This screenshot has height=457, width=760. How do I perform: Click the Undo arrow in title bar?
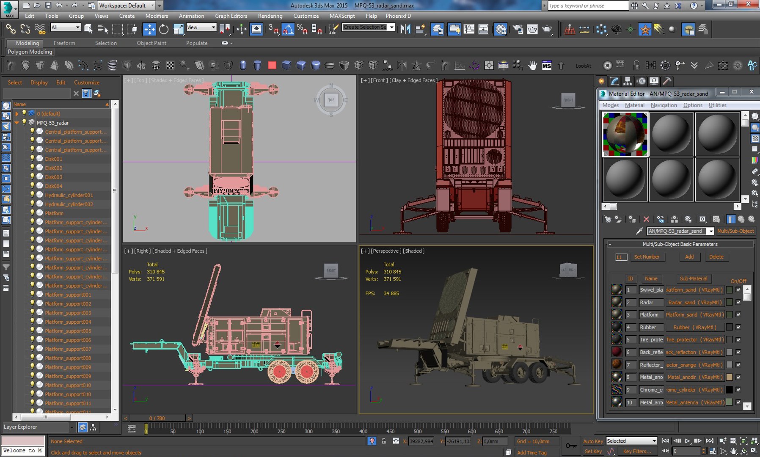(x=59, y=6)
